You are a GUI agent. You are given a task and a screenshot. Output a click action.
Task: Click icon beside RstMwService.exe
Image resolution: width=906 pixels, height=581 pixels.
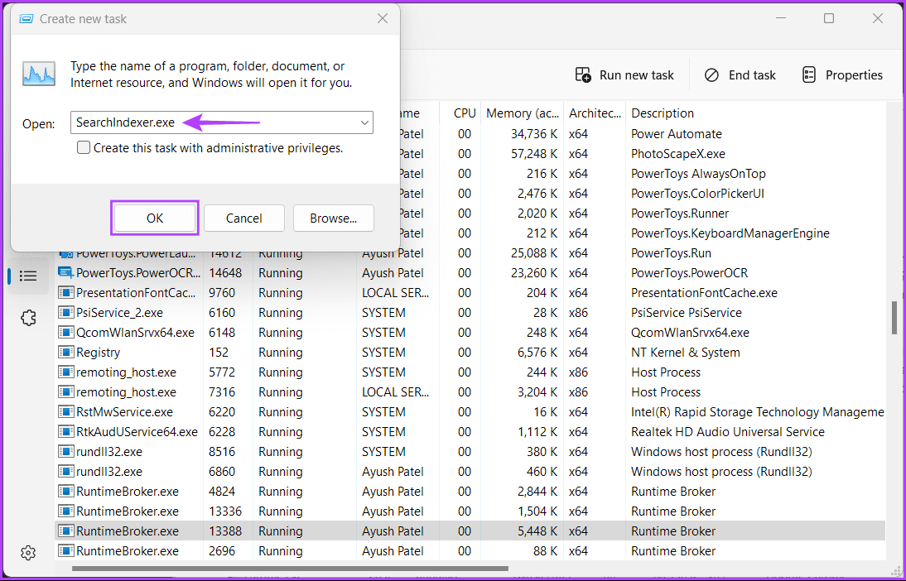coord(66,412)
